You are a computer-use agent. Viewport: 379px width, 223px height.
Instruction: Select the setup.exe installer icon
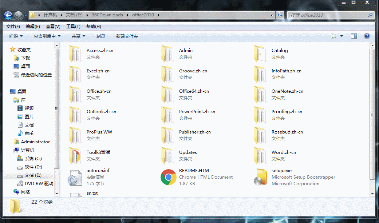click(260, 177)
